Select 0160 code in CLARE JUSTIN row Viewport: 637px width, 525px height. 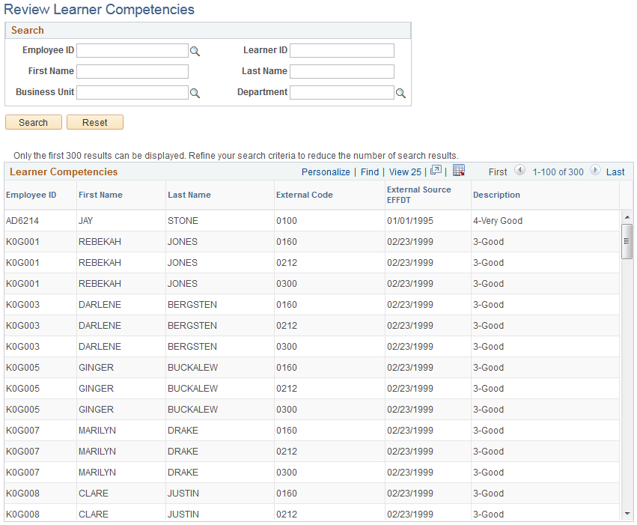(x=287, y=494)
